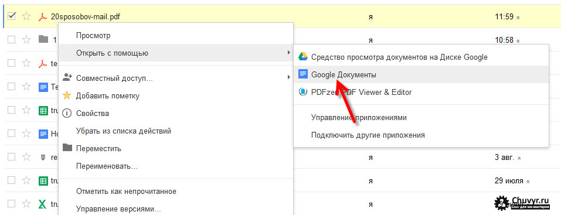Star the 20sposobov-mail.pdf file

pos(26,16)
